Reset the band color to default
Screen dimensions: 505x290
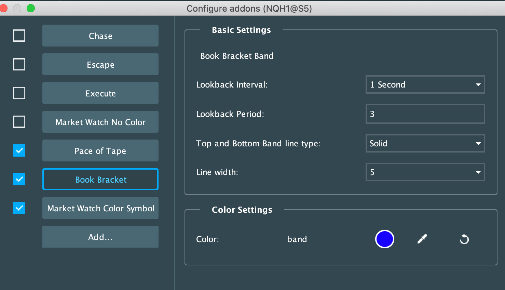(464, 239)
